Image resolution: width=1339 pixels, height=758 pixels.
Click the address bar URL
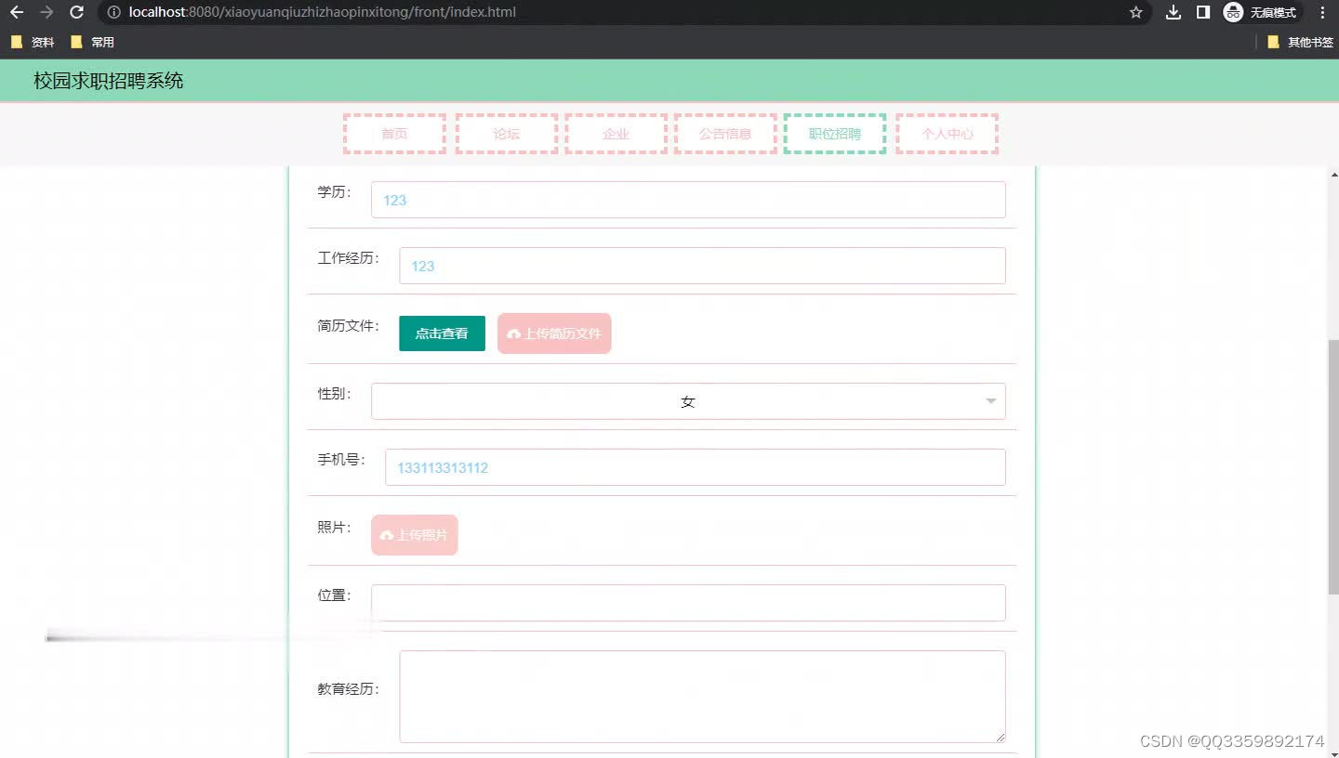click(x=323, y=12)
